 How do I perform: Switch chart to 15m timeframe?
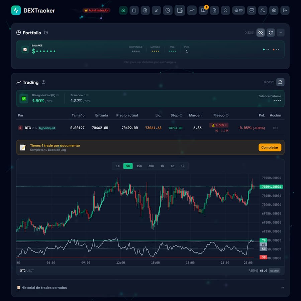point(139,166)
